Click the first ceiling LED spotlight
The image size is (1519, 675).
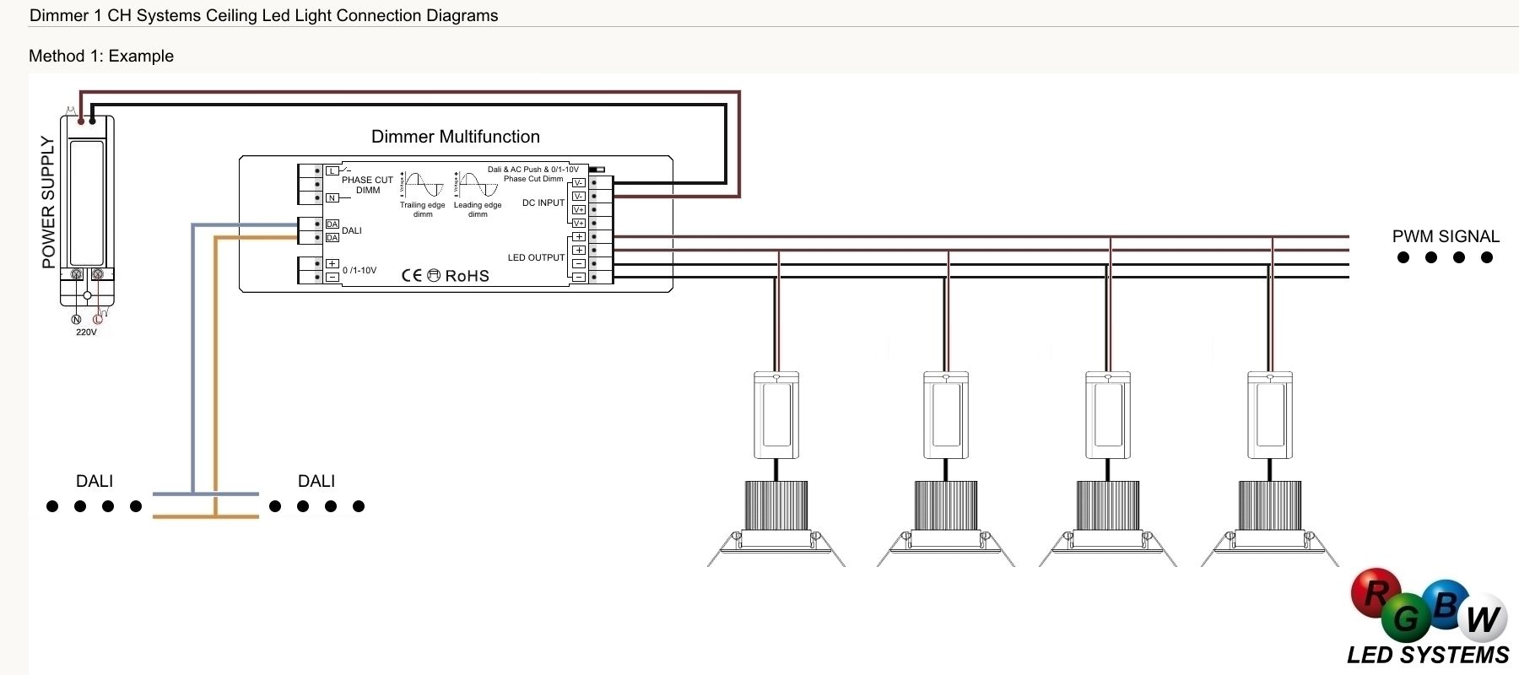776,523
